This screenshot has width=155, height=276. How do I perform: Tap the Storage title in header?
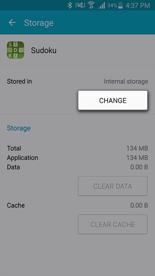click(39, 23)
